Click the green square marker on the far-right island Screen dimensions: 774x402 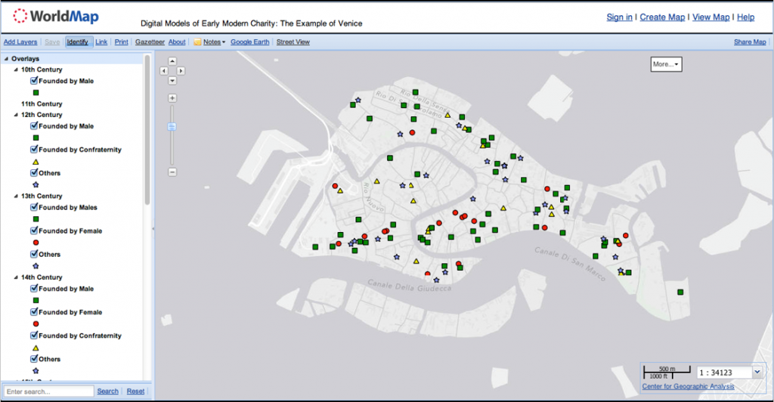tap(680, 292)
